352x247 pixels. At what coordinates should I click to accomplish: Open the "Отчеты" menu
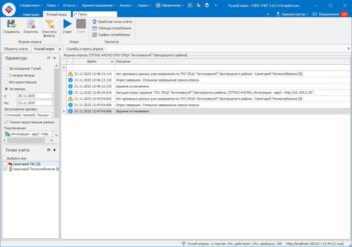point(70,5)
